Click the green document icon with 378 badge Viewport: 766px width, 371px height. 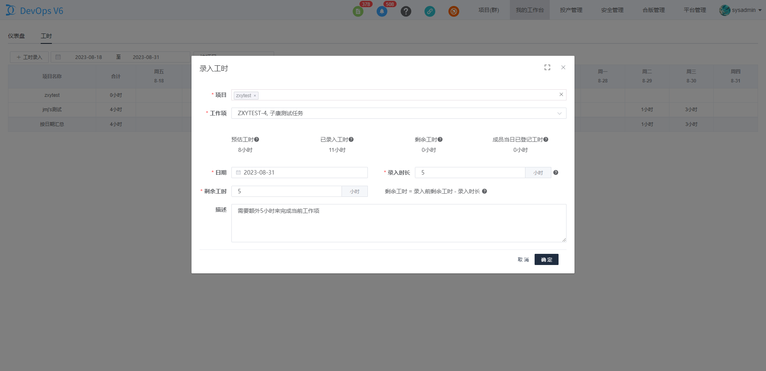tap(358, 11)
